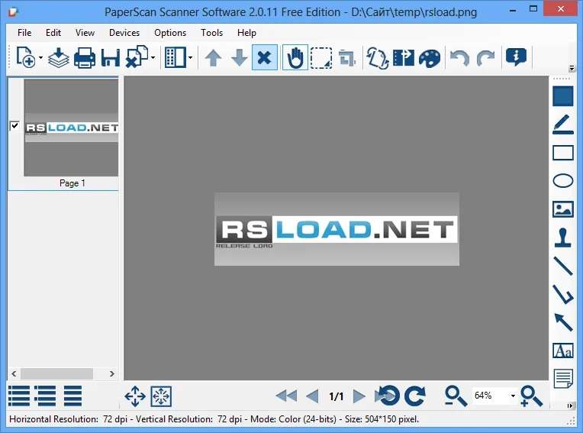The width and height of the screenshot is (583, 433).
Task: Open the Devices menu
Action: pos(124,33)
